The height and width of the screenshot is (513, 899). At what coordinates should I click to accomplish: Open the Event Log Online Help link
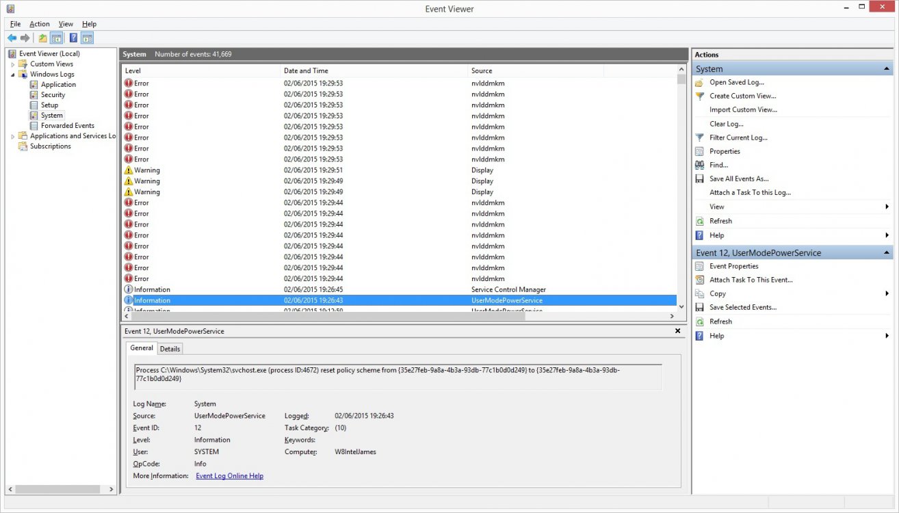pos(229,475)
